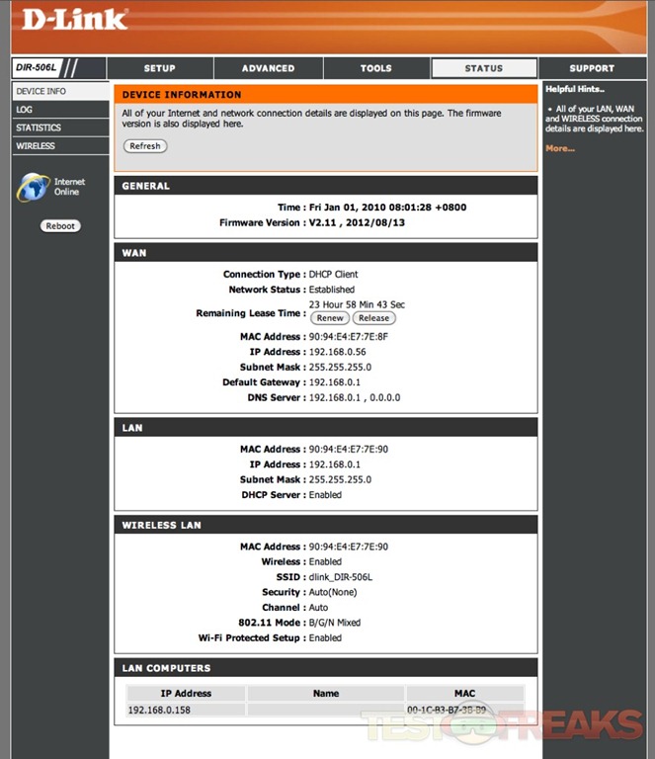Open the TOOLS tab
655x759 pixels.
click(x=376, y=68)
